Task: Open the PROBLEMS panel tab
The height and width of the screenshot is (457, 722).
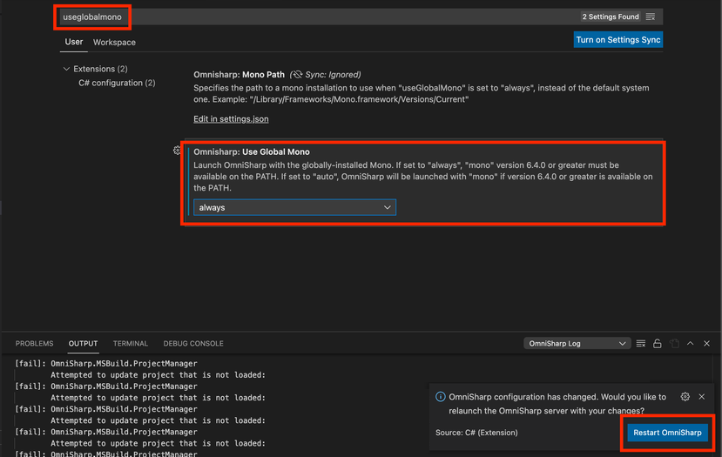Action: coord(35,343)
